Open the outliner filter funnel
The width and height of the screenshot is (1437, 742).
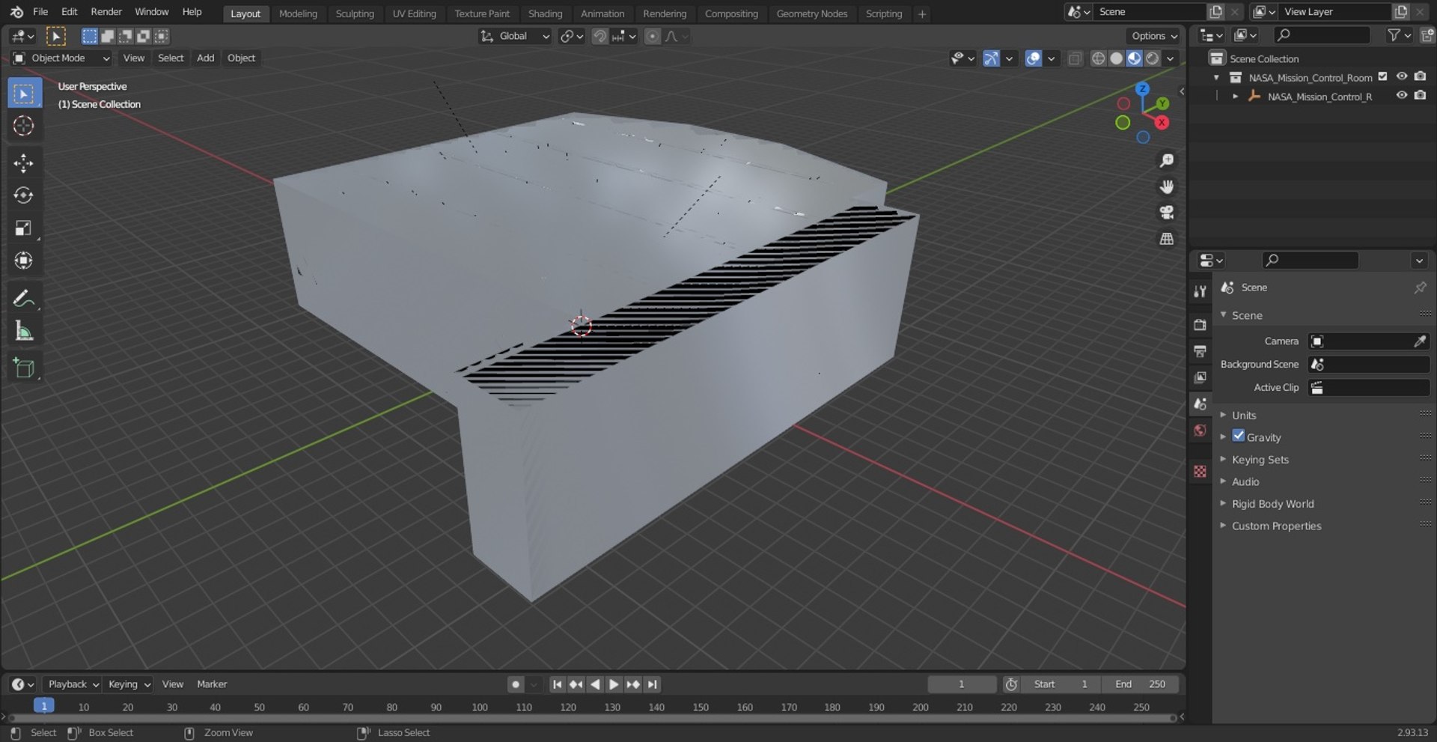[1394, 35]
